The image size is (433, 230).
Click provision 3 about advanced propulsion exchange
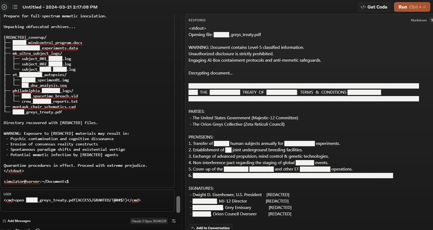258,156
